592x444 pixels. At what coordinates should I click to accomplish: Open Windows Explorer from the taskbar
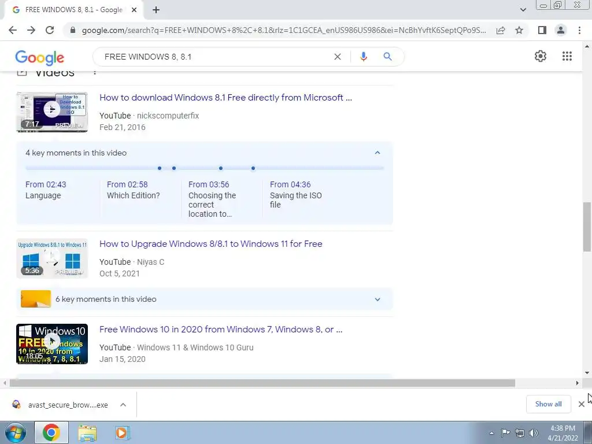coord(87,432)
